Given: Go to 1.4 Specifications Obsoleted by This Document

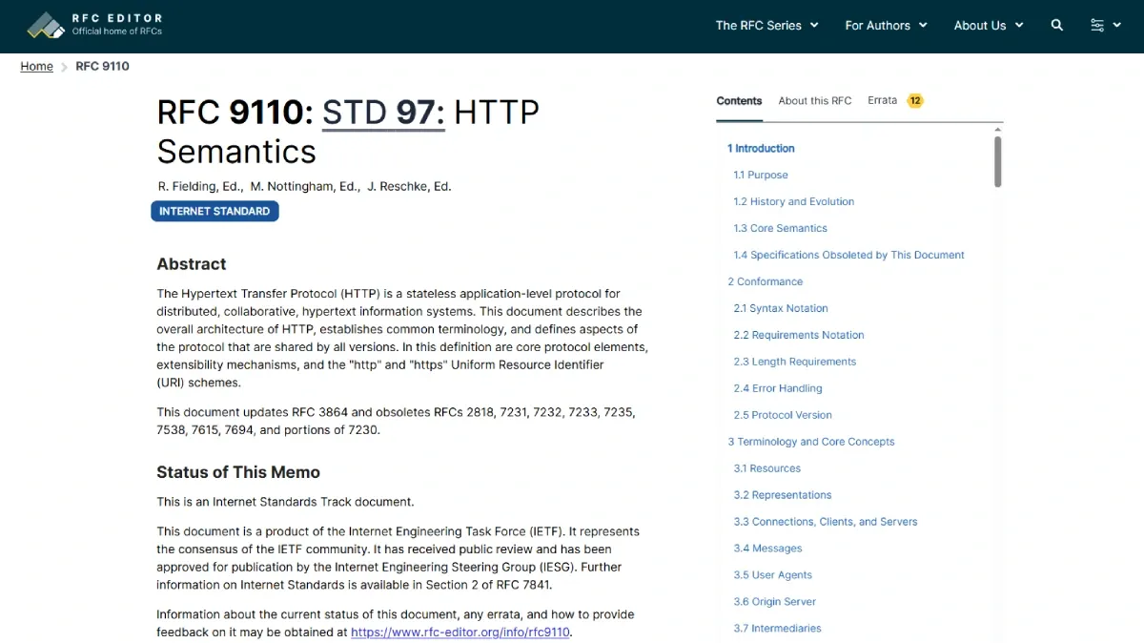Looking at the screenshot, I should pyautogui.click(x=848, y=256).
